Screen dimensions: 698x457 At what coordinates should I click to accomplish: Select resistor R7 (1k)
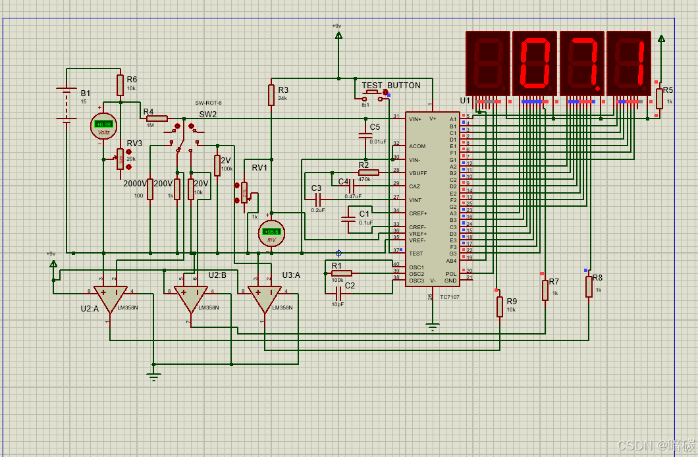[x=545, y=290]
